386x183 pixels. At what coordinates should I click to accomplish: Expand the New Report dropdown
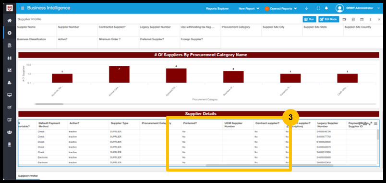[x=249, y=8]
